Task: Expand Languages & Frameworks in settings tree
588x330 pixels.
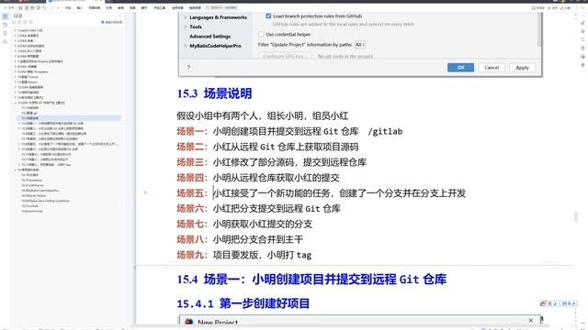Action: point(186,17)
